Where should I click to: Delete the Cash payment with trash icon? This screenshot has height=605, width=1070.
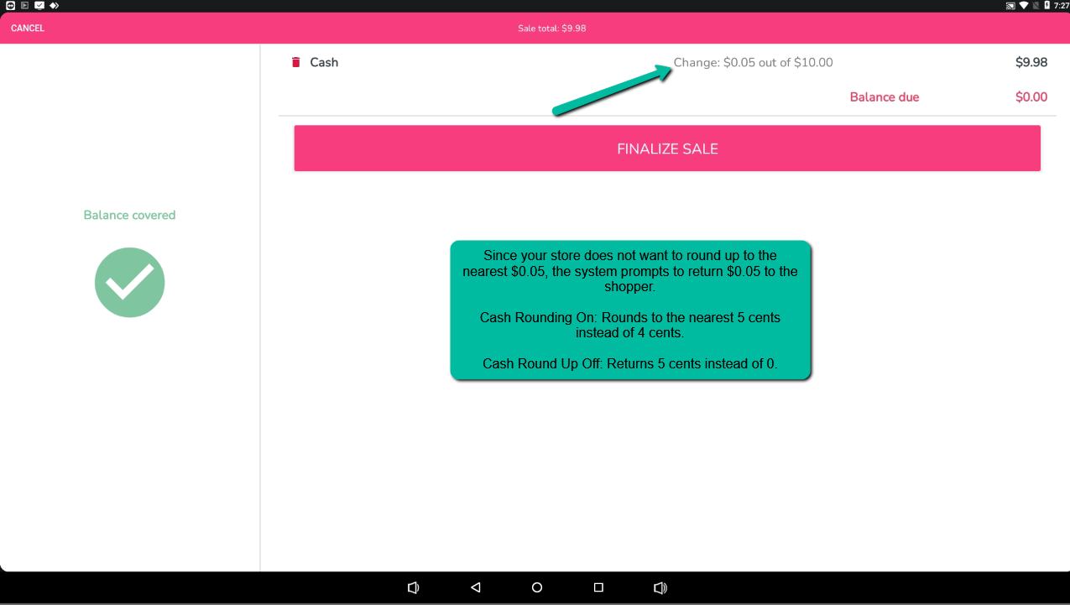click(x=295, y=62)
